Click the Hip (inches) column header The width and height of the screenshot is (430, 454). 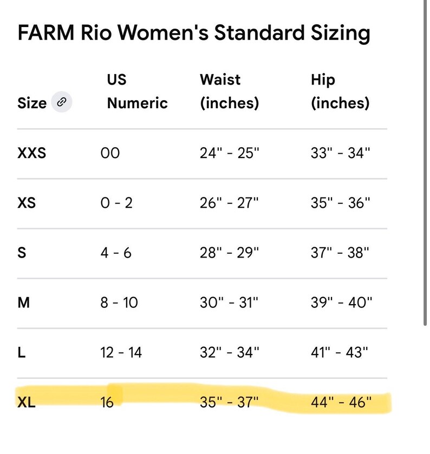[x=340, y=91]
